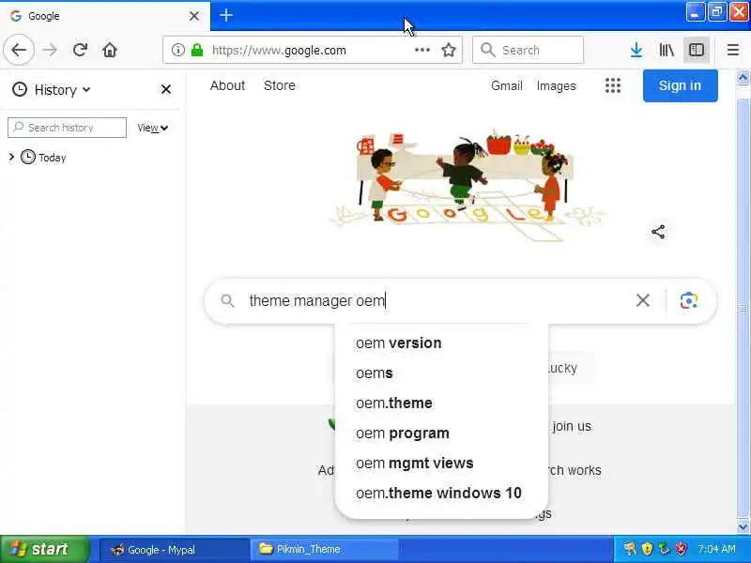The image size is (751, 563).
Task: Click the browser toolbar Search box
Action: 528,50
